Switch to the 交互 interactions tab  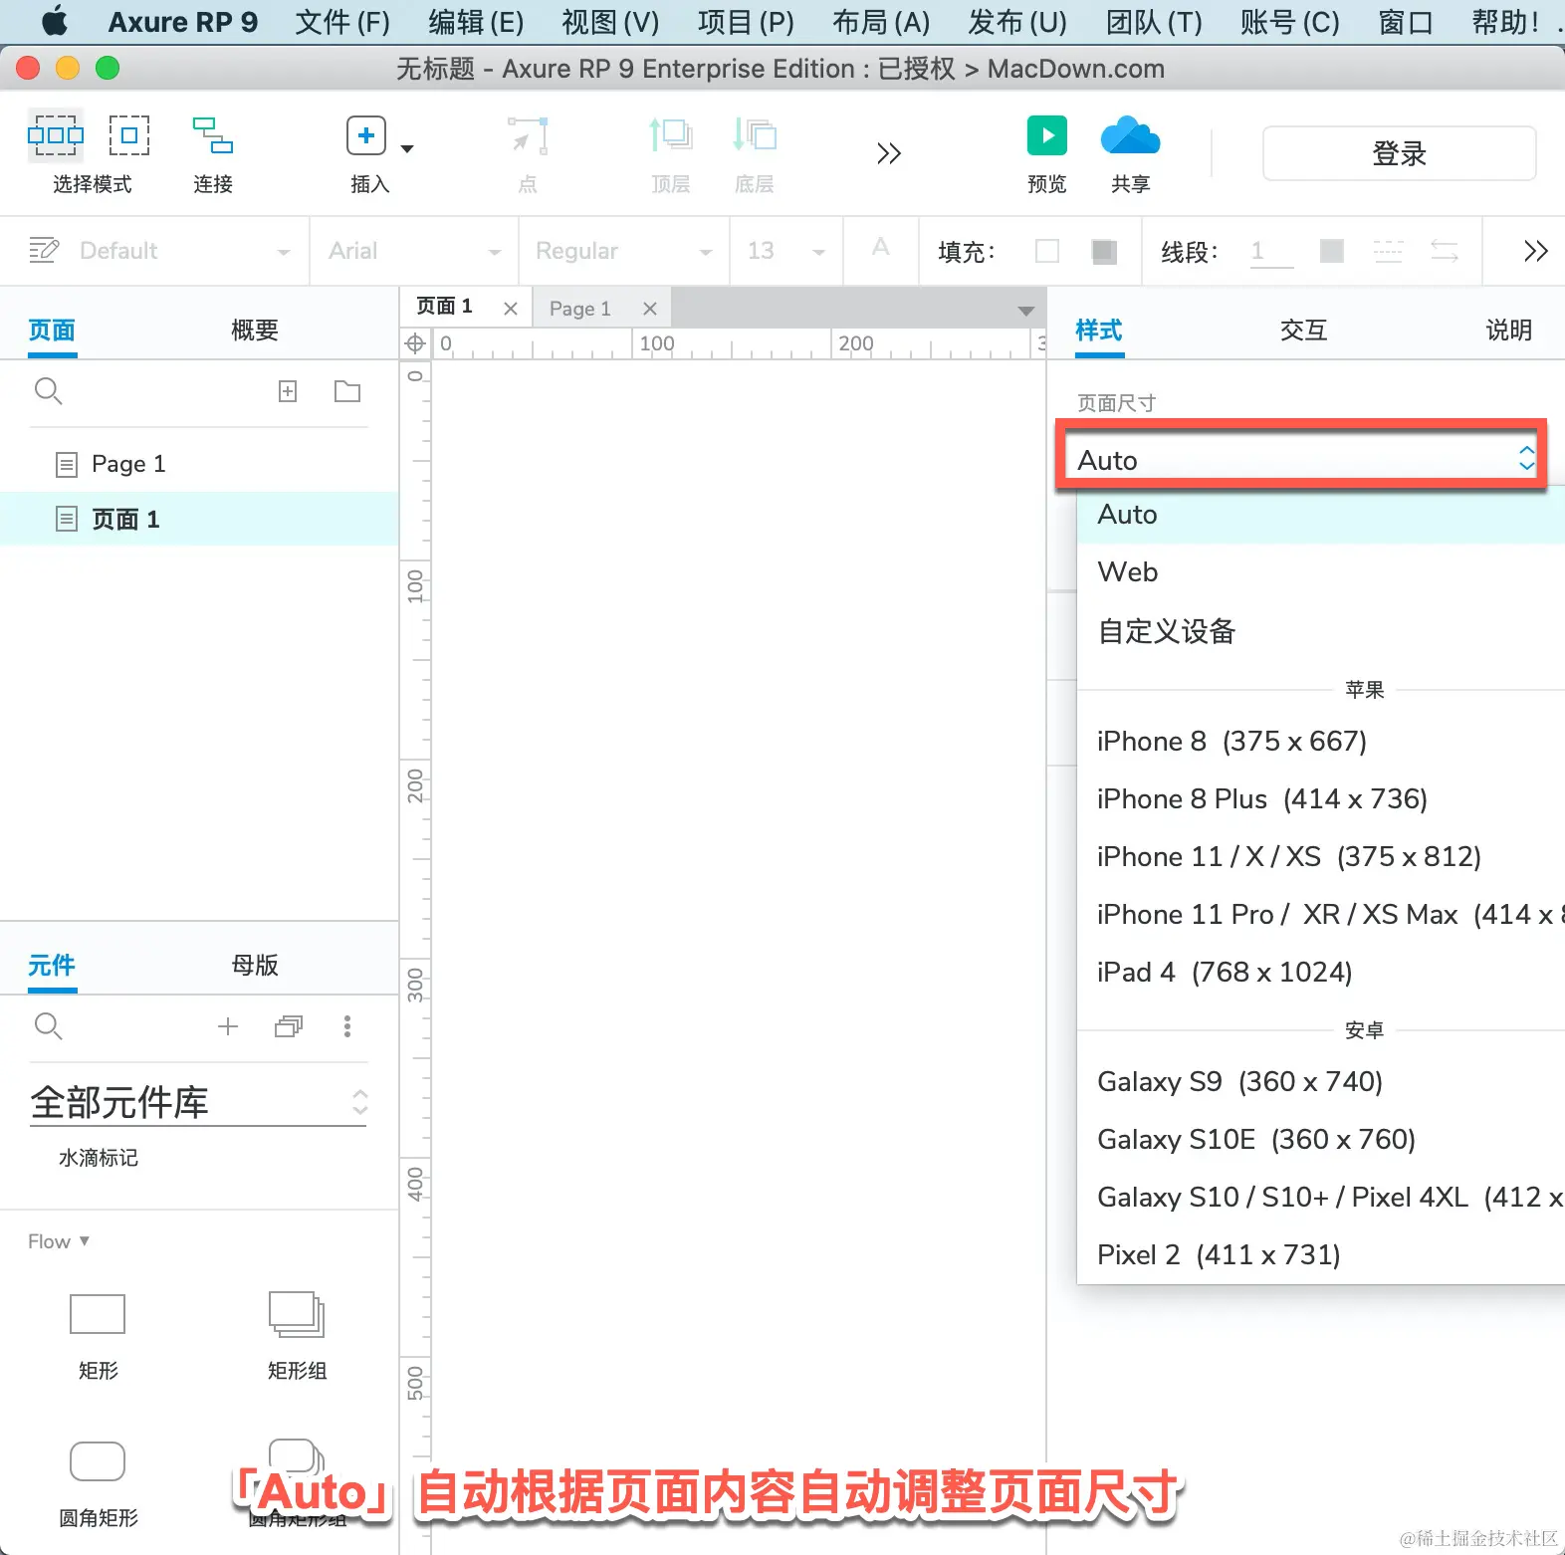[x=1304, y=331]
